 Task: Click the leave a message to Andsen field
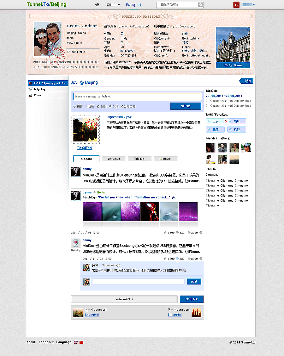pos(137,96)
